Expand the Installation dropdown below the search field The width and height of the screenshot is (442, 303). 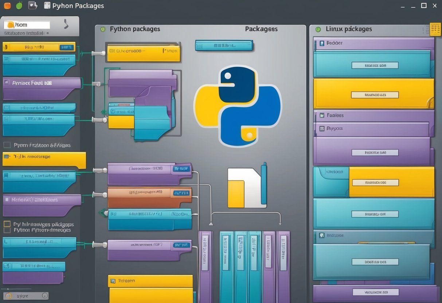[47, 32]
